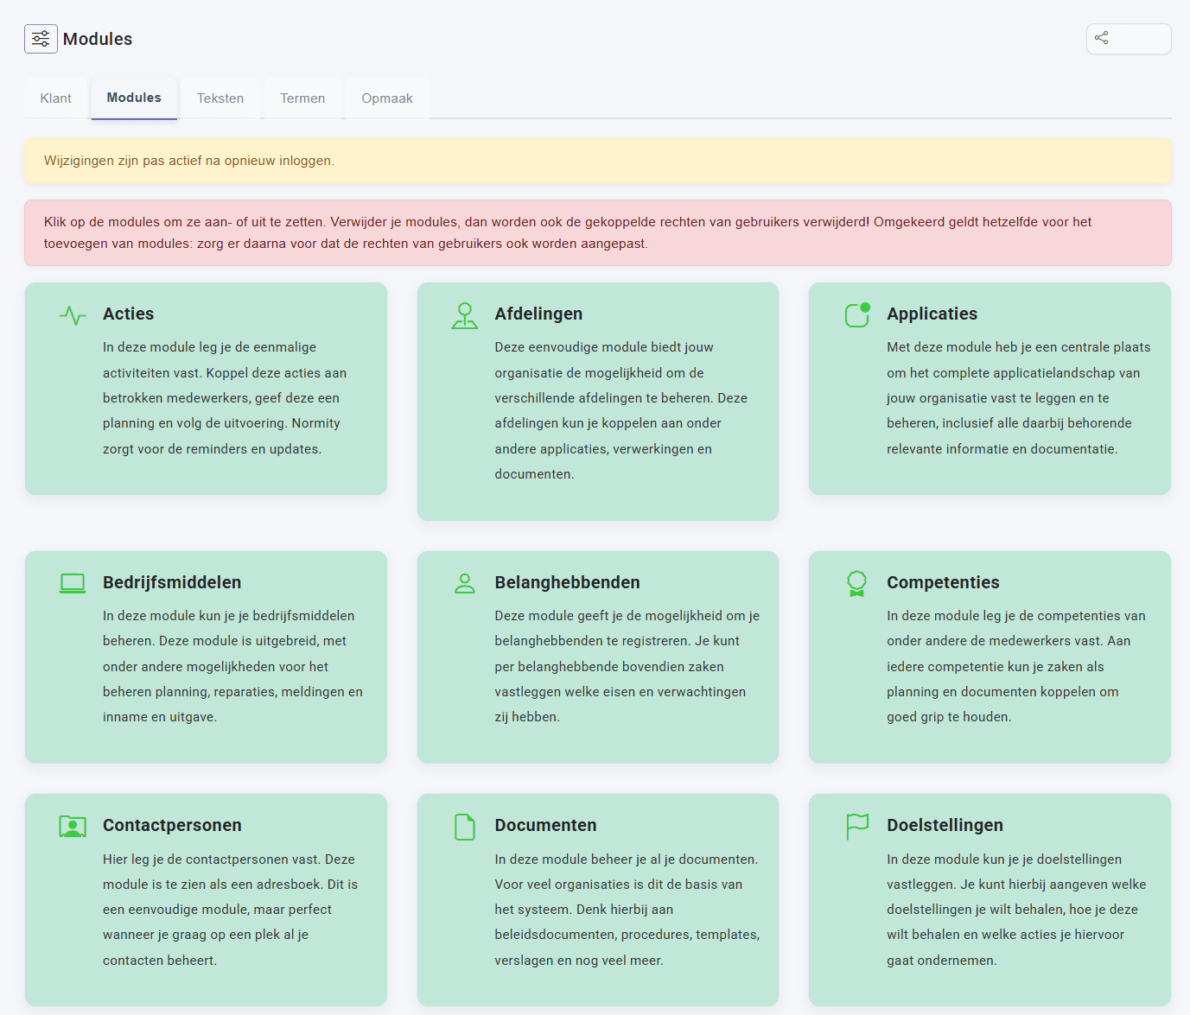Image resolution: width=1190 pixels, height=1015 pixels.
Task: Click the Belanghebbenden person icon
Action: tap(465, 584)
